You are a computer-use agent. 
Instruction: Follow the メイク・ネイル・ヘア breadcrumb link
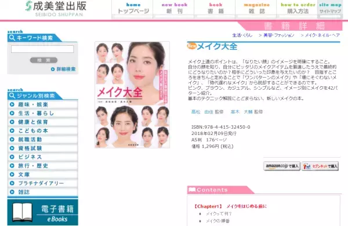click(322, 35)
